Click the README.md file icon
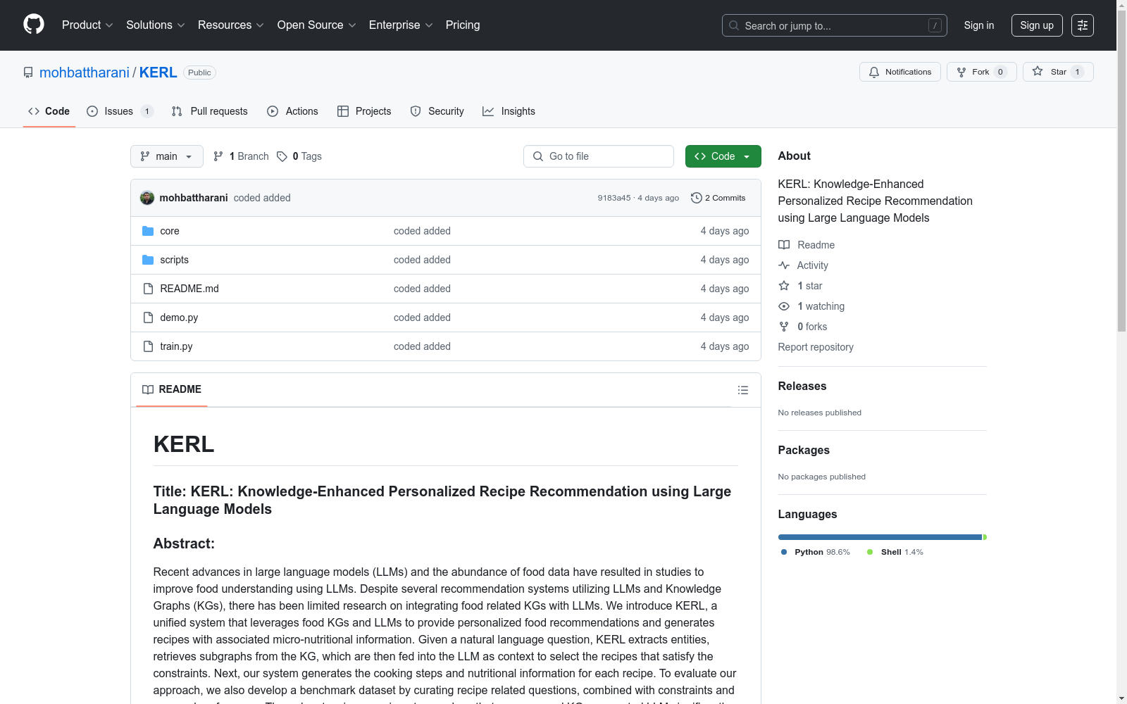The image size is (1127, 704). point(148,289)
